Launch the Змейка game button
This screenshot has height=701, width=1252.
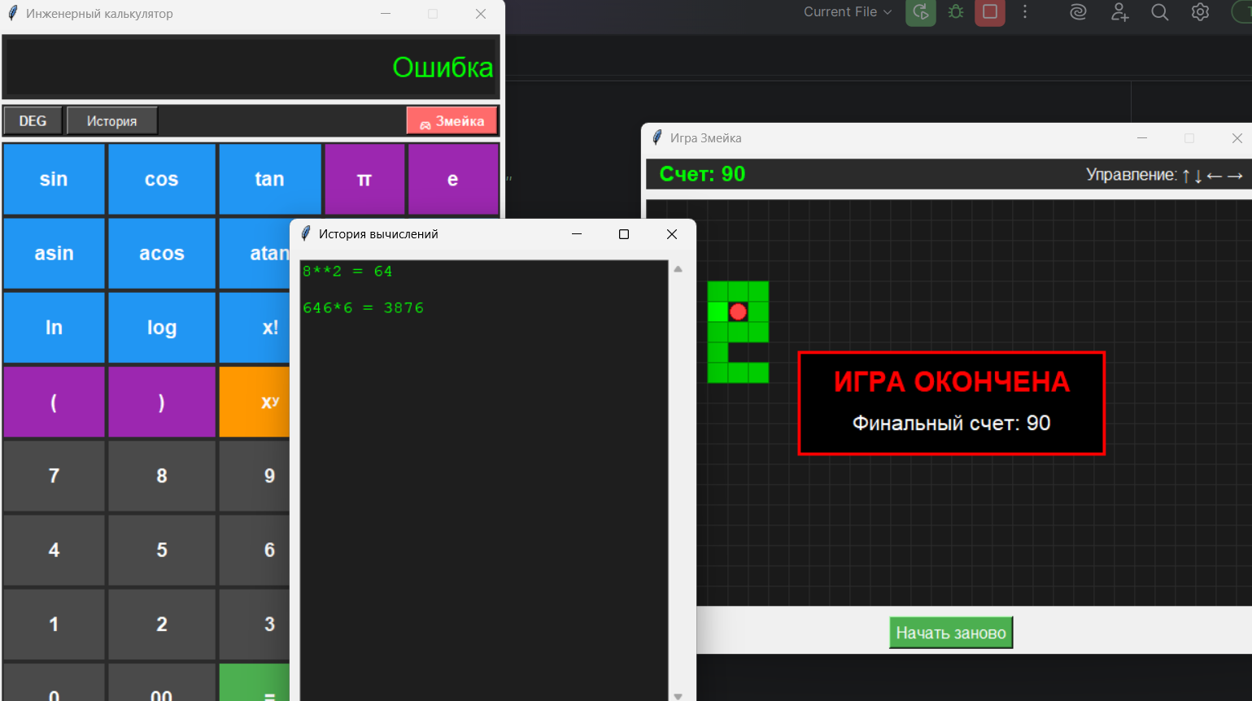[452, 121]
